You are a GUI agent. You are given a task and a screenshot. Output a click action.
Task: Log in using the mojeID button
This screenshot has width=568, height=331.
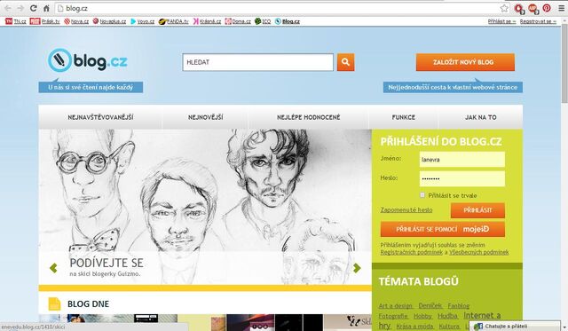pyautogui.click(x=442, y=229)
